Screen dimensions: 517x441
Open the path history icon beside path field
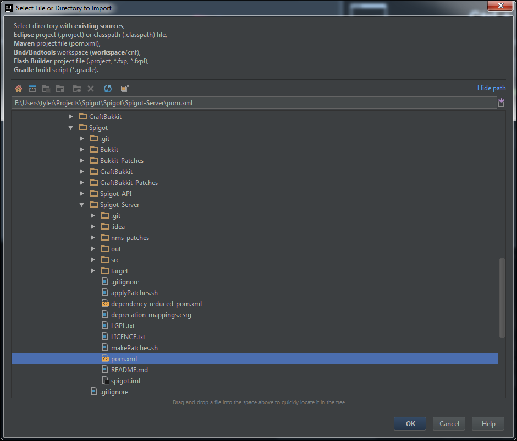(501, 103)
